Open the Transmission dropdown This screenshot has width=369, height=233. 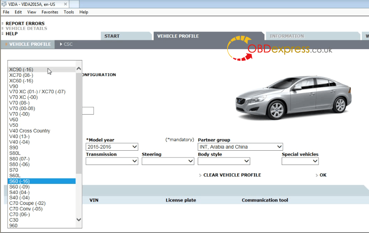click(x=112, y=161)
